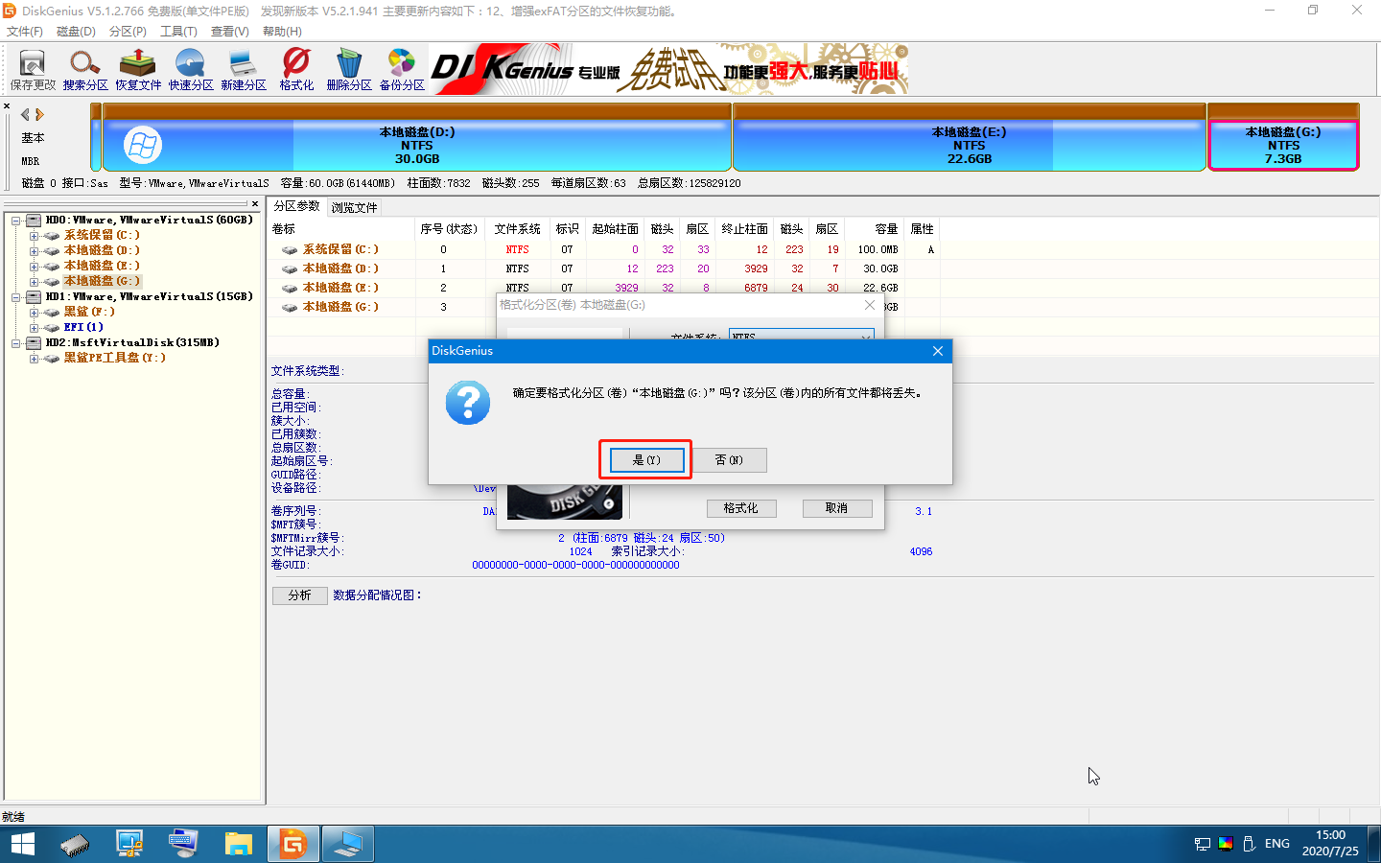Click the 文件系统 column header

[517, 229]
